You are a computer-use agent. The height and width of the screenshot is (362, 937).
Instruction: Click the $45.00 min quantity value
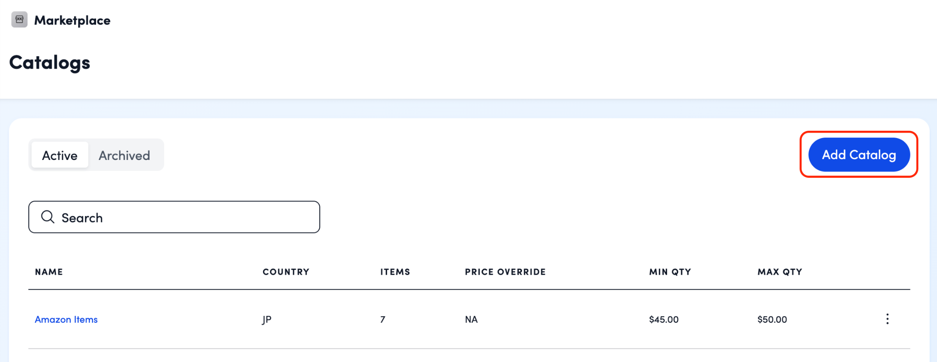pos(663,319)
